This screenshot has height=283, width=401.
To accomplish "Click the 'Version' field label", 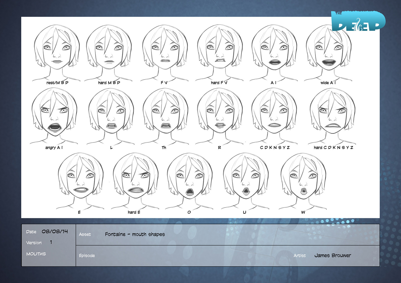I will 34,243.
